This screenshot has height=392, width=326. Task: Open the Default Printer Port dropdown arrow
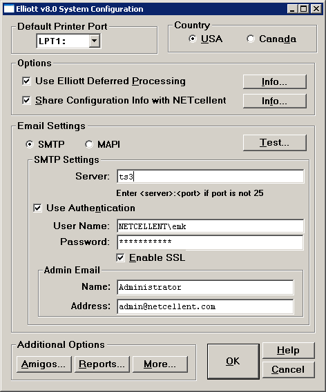click(95, 41)
